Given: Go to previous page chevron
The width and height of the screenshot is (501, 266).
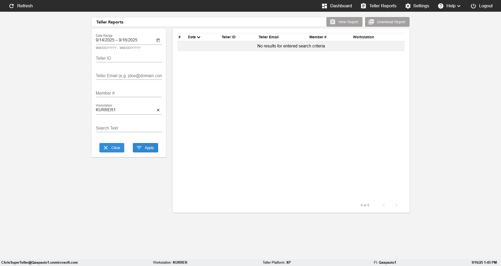Looking at the screenshot, I should (x=384, y=205).
